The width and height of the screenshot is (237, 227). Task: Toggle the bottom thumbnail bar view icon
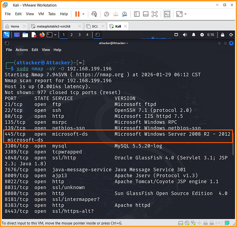146,14
